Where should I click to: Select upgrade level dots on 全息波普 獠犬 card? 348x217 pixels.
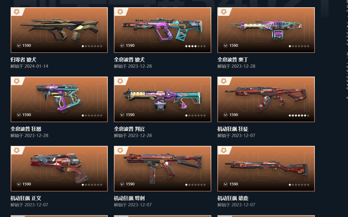(195, 46)
